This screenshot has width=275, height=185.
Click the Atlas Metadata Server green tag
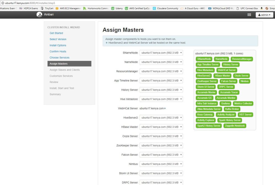click(x=209, y=109)
